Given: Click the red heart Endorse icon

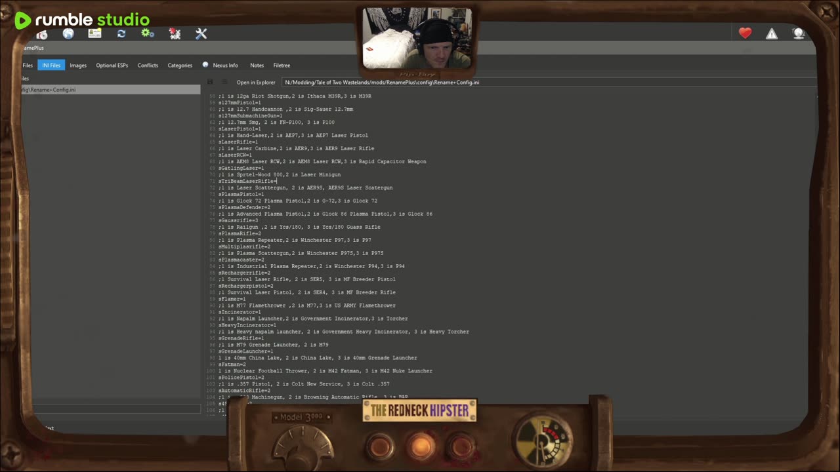Looking at the screenshot, I should pos(745,33).
